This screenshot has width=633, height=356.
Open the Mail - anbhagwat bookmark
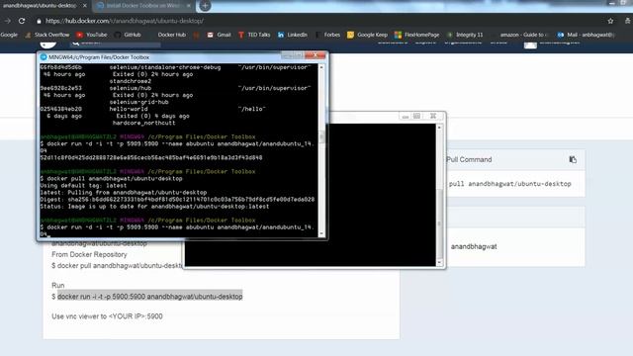coord(586,35)
